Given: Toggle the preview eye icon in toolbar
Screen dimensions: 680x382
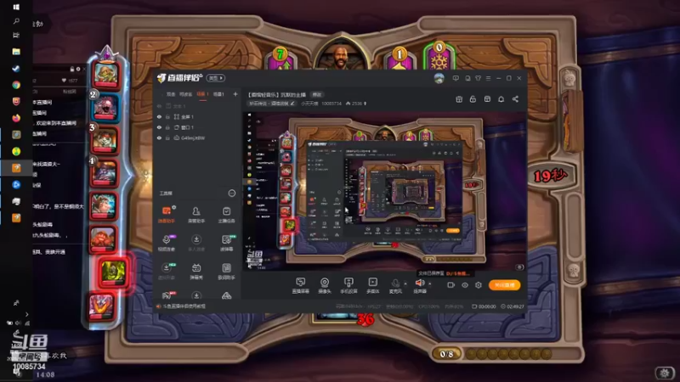Looking at the screenshot, I should tap(464, 285).
